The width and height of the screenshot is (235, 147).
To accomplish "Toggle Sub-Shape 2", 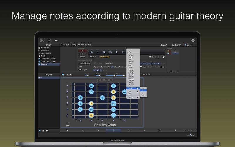I will point(98,70).
